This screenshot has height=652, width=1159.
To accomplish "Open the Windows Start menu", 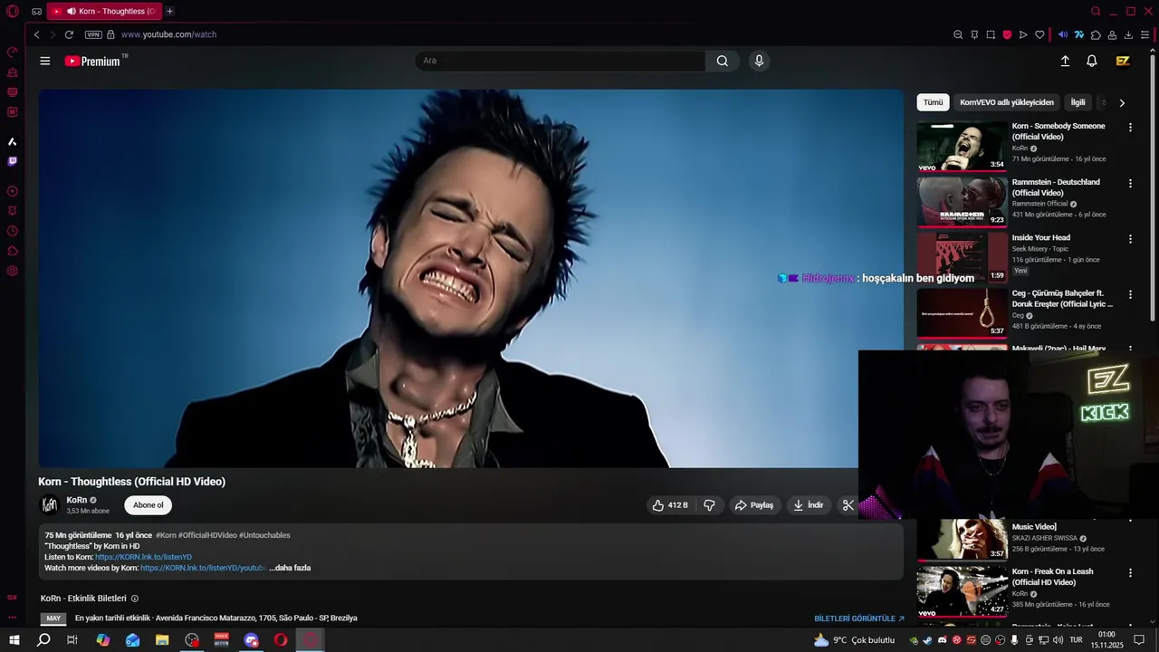I will pos(14,640).
